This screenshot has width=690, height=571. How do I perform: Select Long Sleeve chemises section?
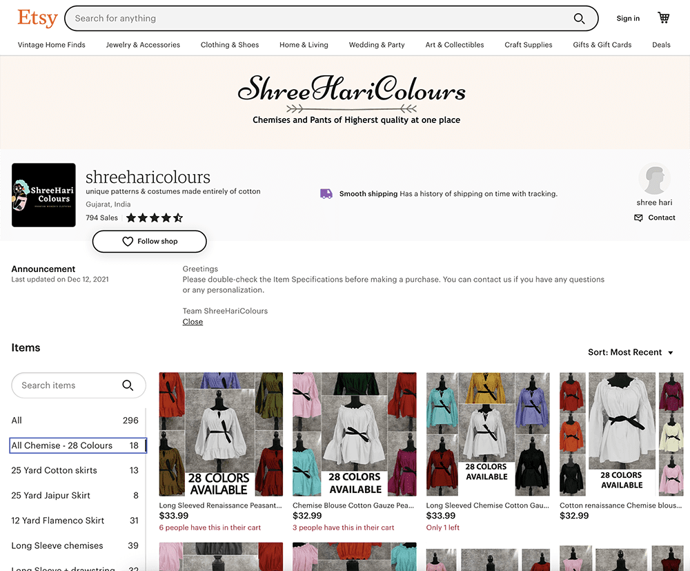[x=75, y=545]
